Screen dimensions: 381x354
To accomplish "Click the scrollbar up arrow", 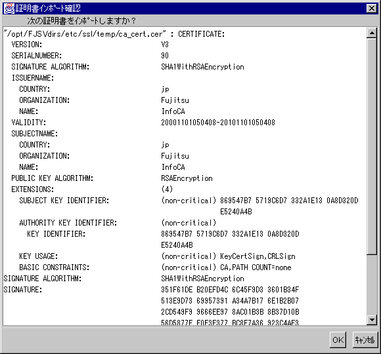I will (372, 33).
